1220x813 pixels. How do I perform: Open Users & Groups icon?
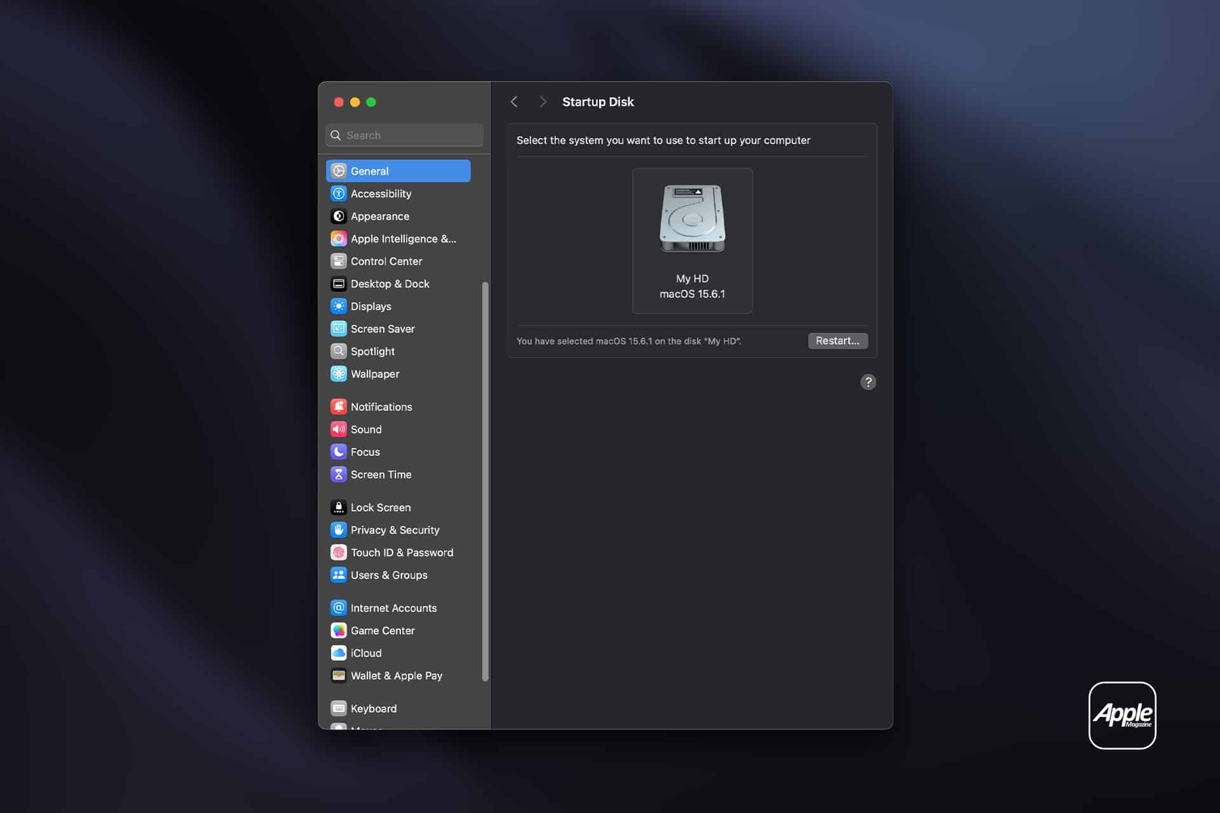pos(339,575)
